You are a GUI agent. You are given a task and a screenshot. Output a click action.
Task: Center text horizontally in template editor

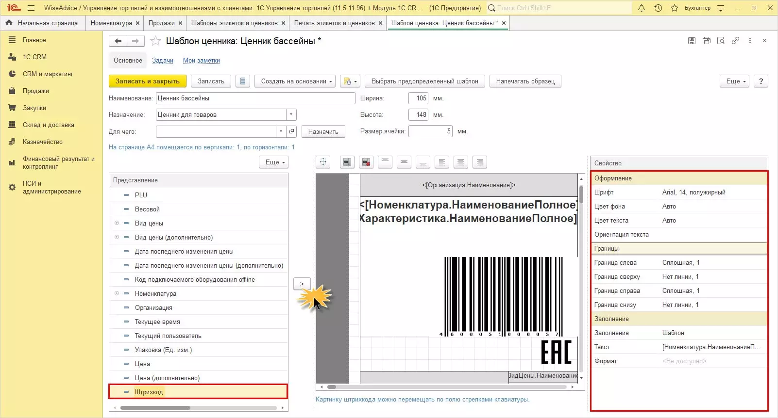(461, 162)
